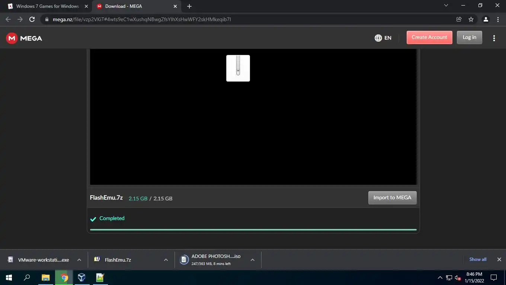Click the green download progress bar
This screenshot has width=506, height=285.
253,230
